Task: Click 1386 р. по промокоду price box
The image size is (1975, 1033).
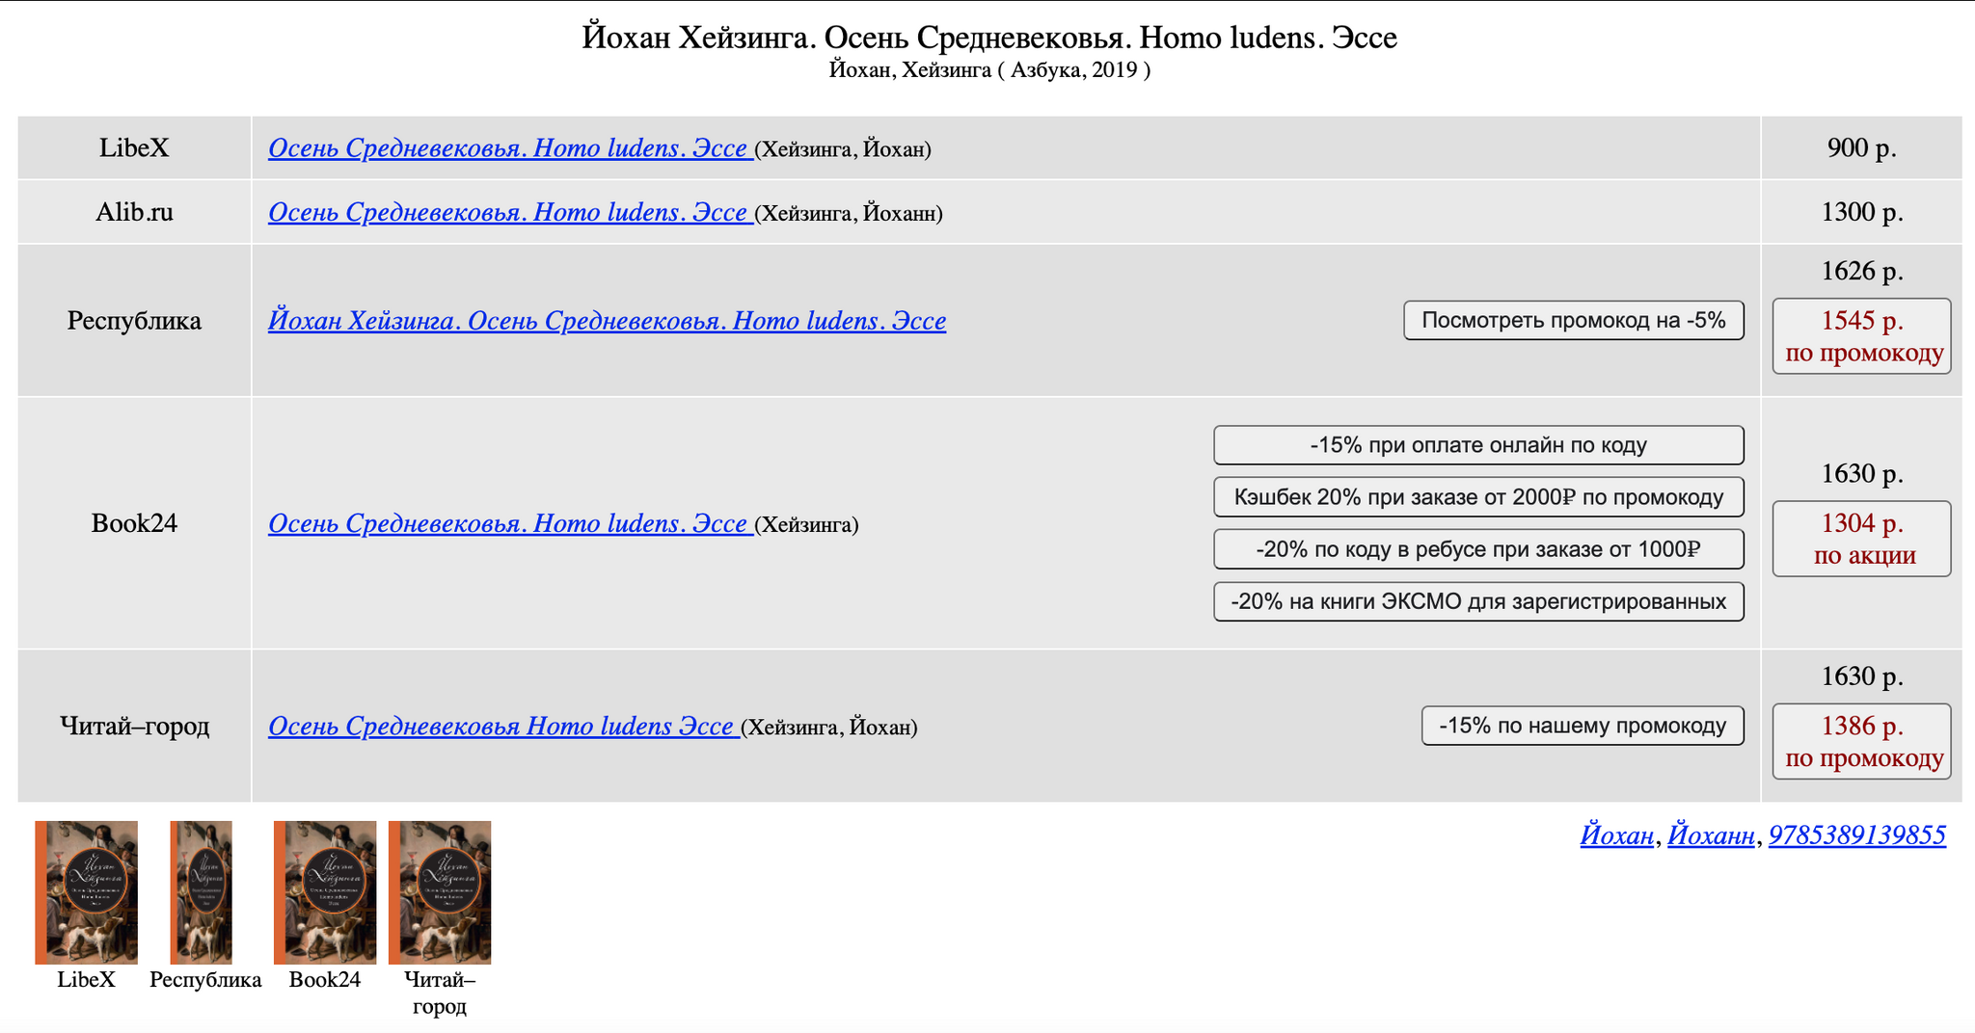Action: tap(1862, 741)
